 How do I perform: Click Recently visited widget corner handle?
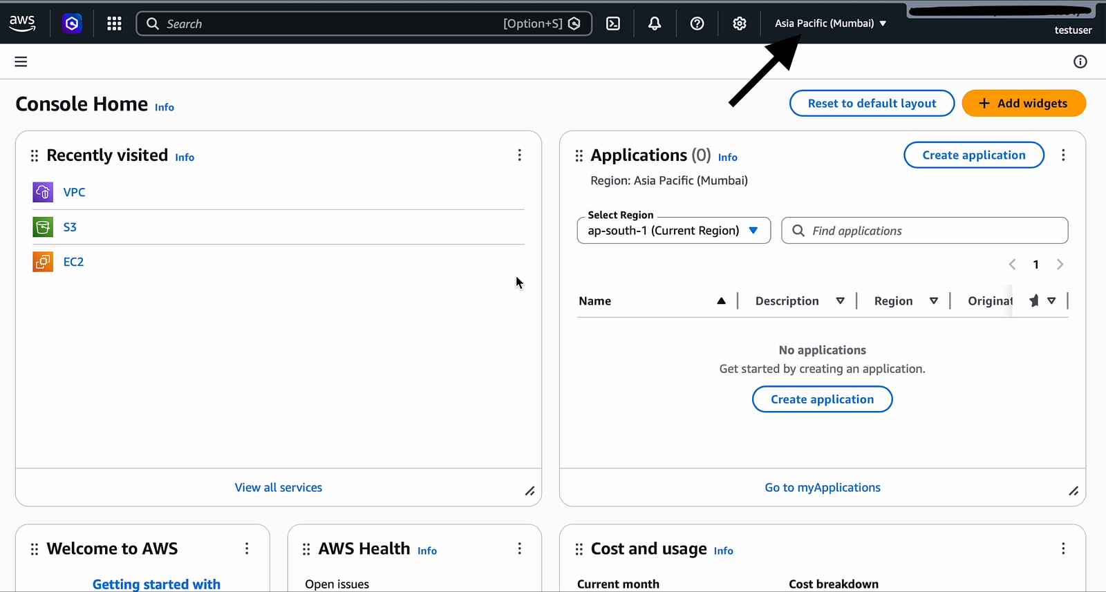(529, 491)
